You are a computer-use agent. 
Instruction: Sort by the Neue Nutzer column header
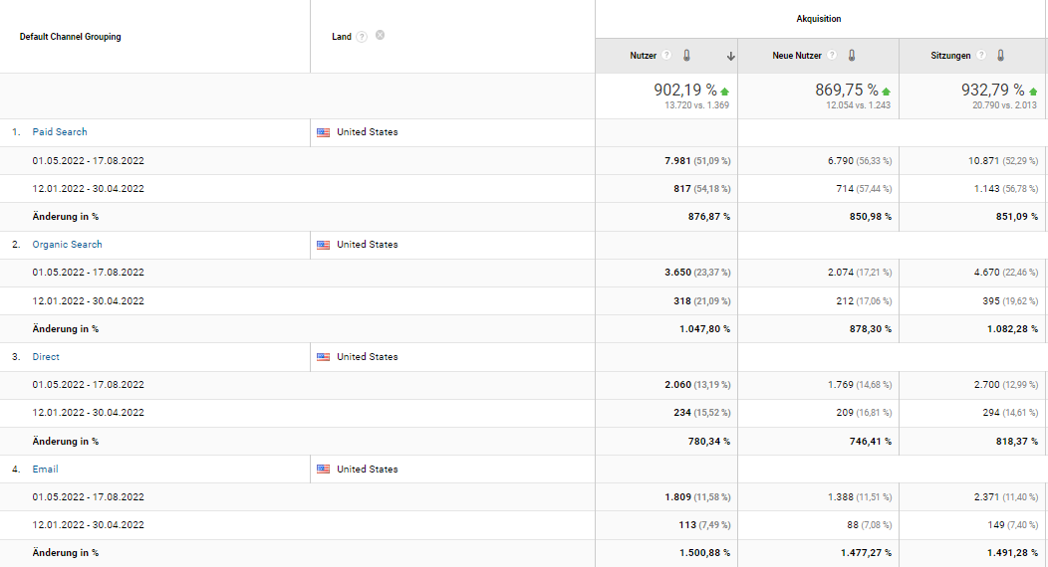pos(797,56)
